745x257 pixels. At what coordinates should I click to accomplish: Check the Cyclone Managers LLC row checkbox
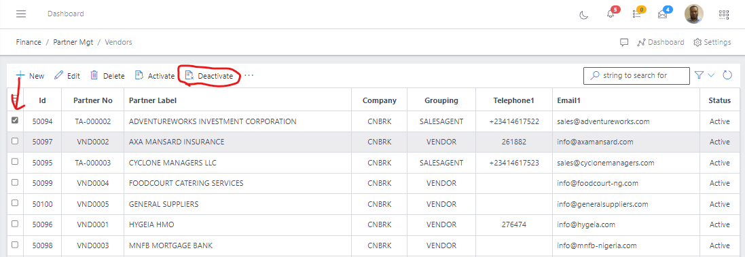[x=15, y=161]
